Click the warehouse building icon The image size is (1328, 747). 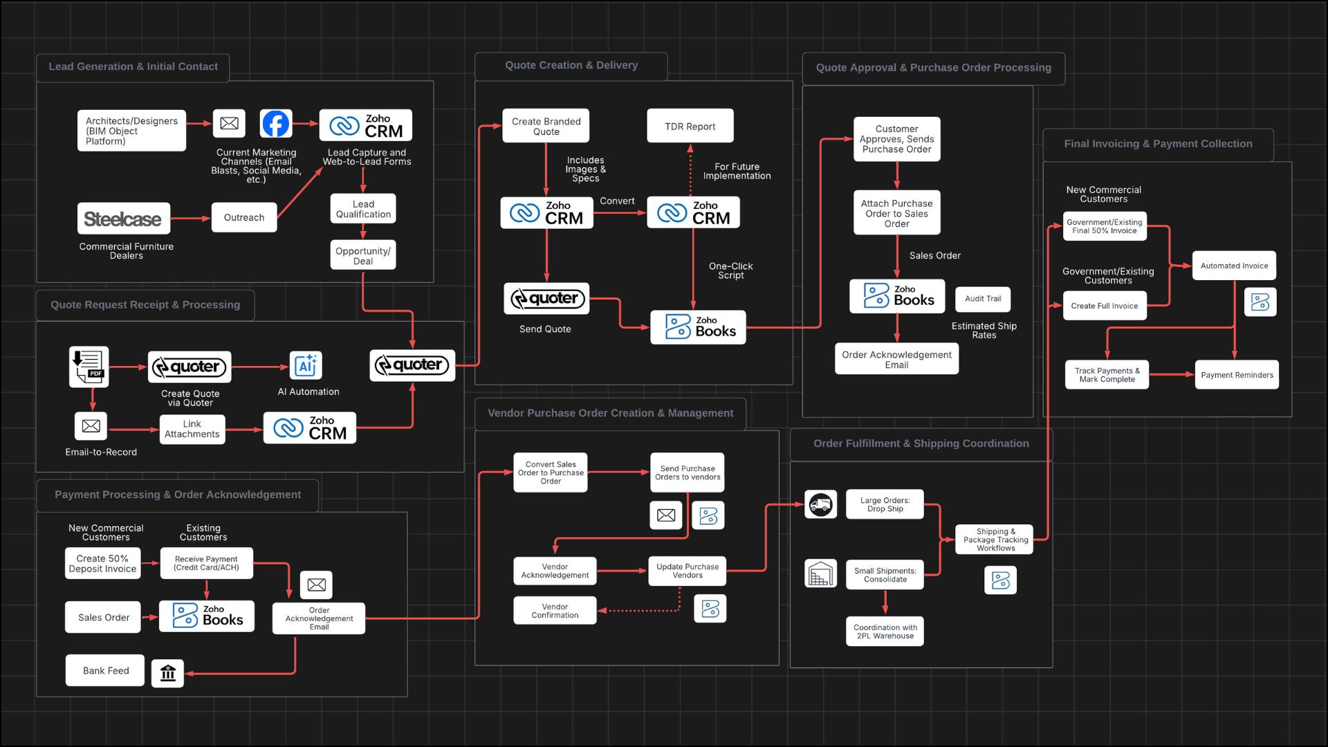click(x=820, y=574)
